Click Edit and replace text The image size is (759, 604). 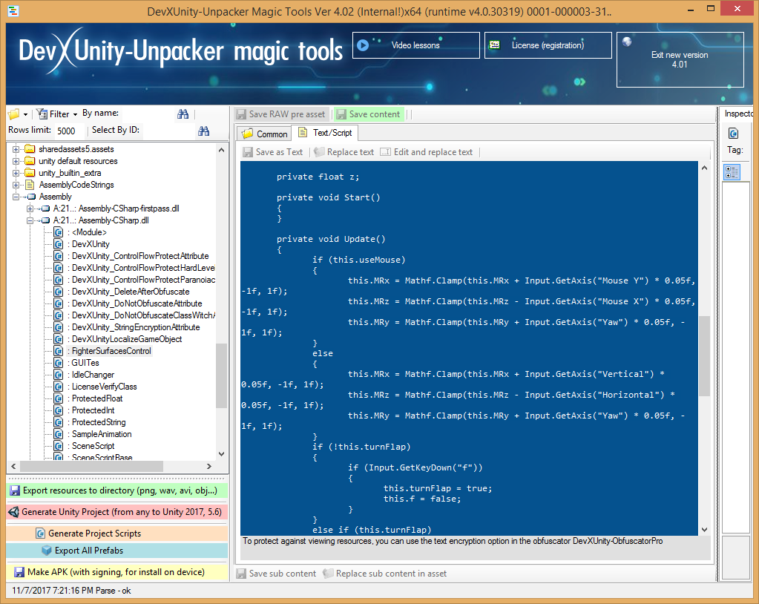tap(427, 152)
